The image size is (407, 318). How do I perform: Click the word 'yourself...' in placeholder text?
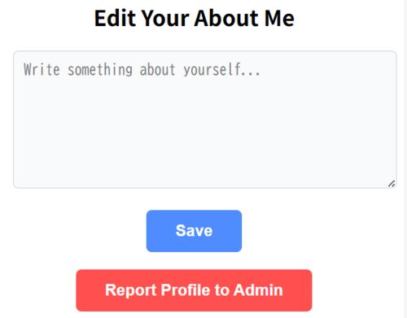221,70
